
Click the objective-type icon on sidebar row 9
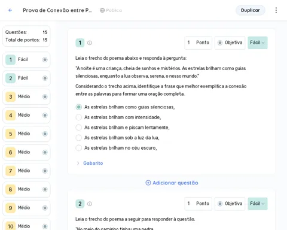pos(45,208)
